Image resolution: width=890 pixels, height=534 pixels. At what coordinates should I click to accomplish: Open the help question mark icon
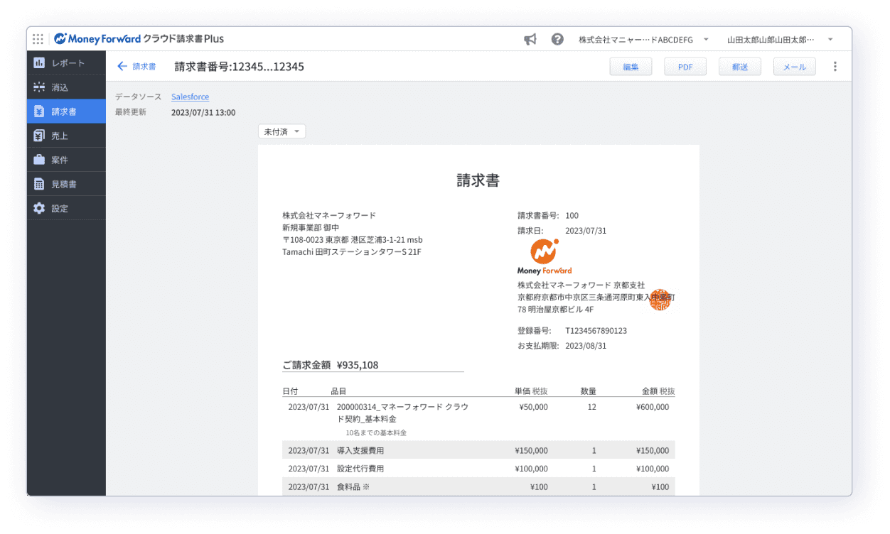coord(556,39)
